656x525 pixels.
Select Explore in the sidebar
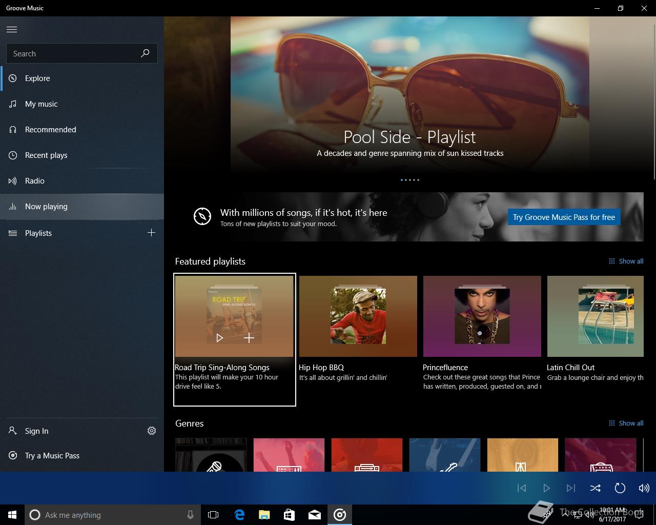(x=82, y=78)
